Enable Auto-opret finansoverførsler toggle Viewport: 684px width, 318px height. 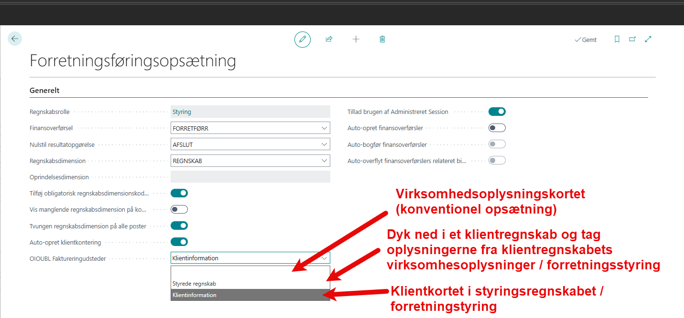[497, 128]
